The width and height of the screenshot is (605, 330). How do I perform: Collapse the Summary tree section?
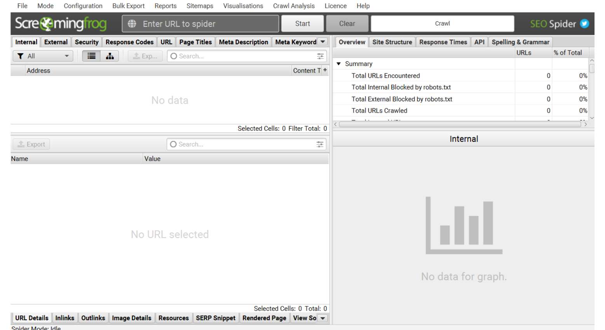tap(338, 64)
